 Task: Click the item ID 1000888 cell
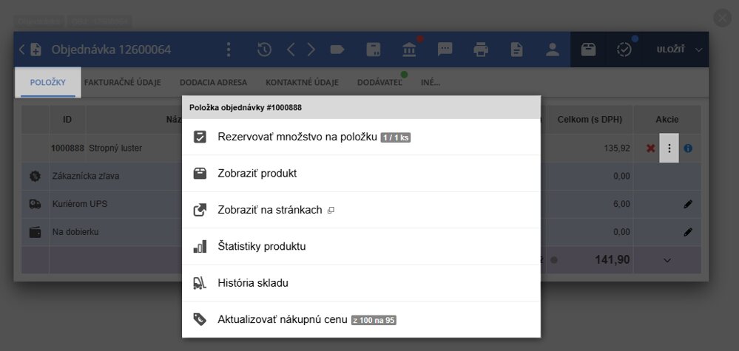67,149
